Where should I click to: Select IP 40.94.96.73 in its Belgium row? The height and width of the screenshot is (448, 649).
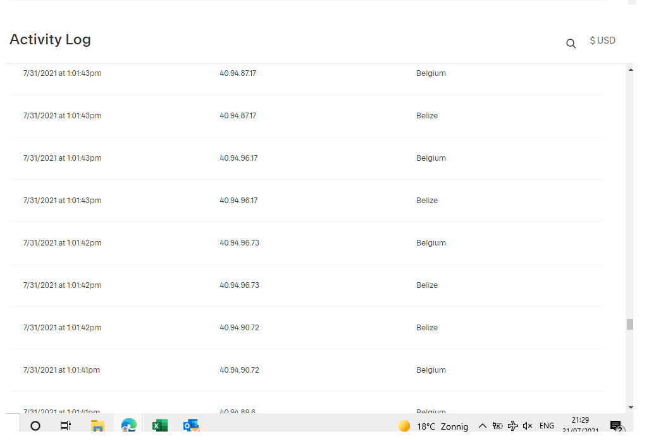tap(240, 242)
